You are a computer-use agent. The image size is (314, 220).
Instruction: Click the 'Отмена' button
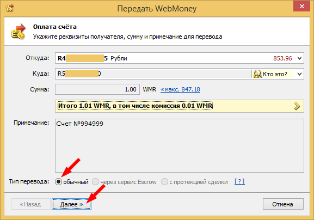coord(283,204)
